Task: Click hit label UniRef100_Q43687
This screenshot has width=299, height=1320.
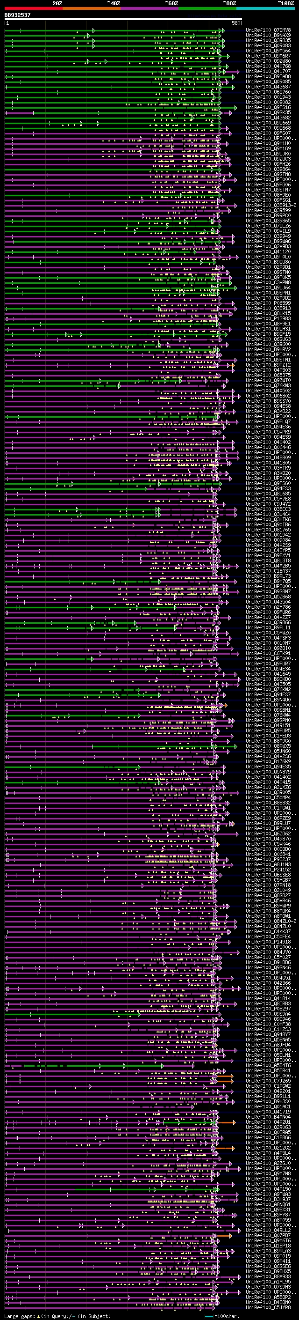Action: click(268, 87)
